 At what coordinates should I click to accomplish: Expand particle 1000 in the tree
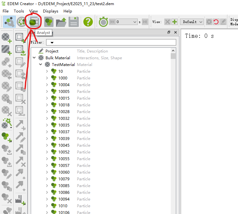(47, 78)
